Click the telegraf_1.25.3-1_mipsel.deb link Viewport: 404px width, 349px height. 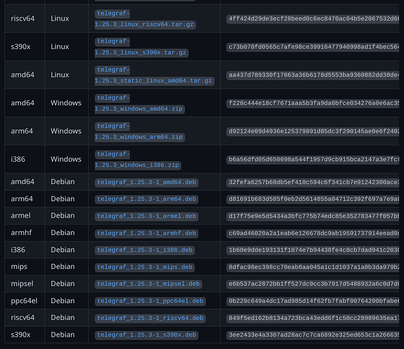(148, 283)
